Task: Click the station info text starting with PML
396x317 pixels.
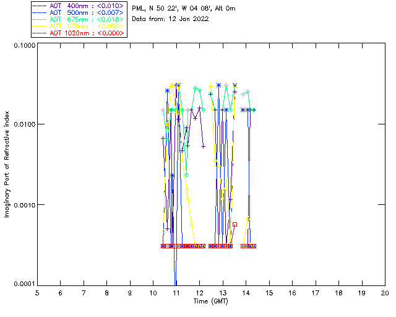Action: click(x=184, y=9)
